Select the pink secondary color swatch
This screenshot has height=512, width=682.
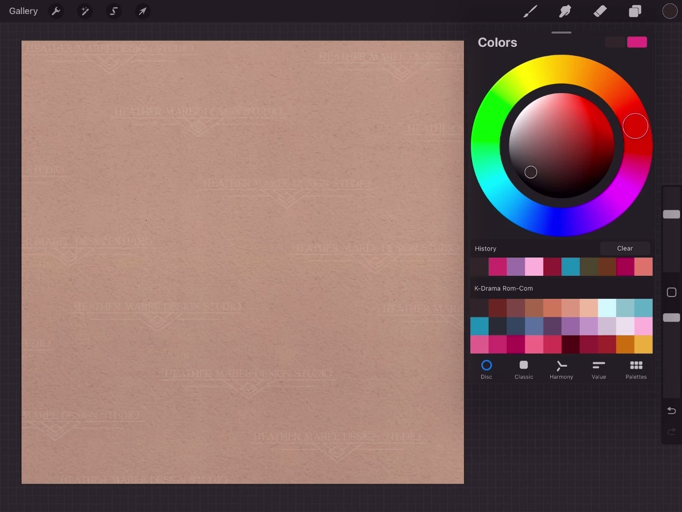point(637,42)
